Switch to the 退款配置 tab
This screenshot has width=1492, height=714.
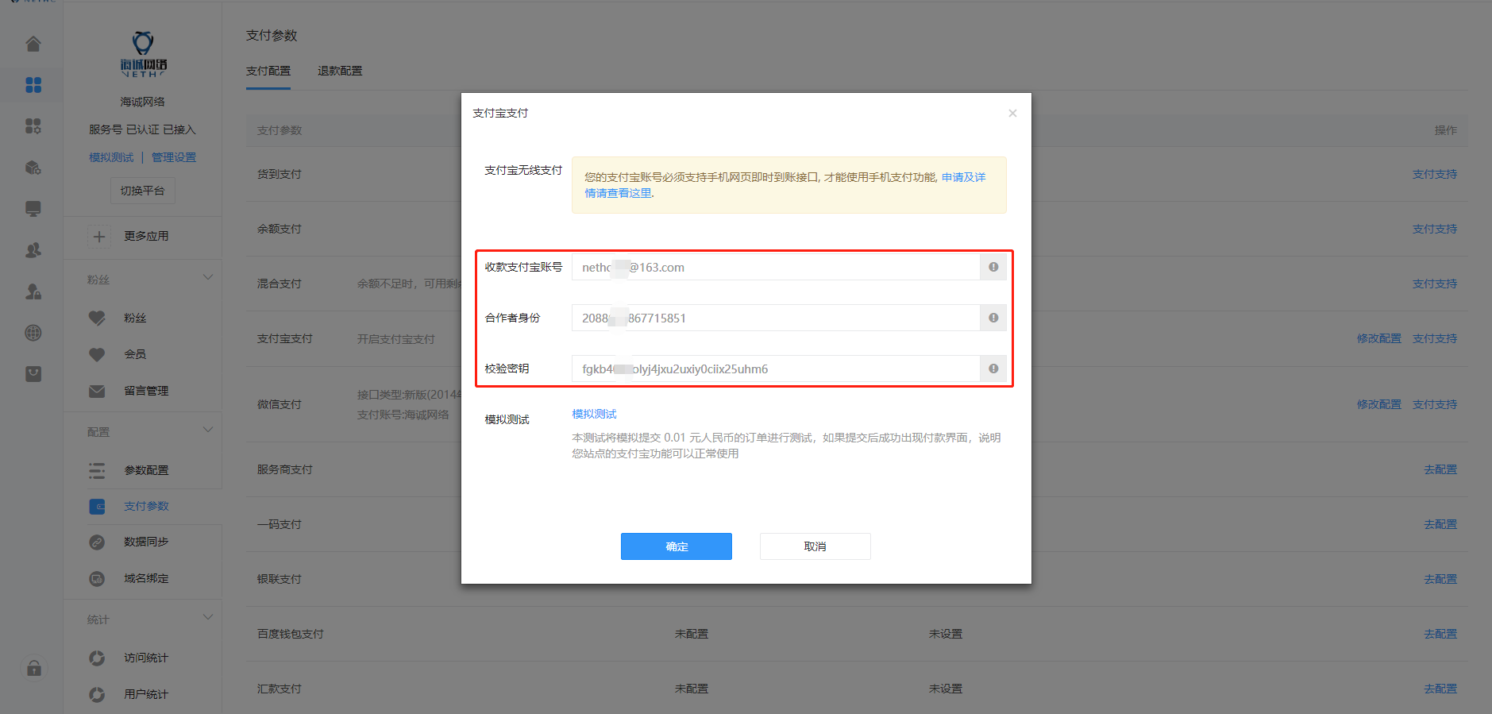pyautogui.click(x=340, y=71)
